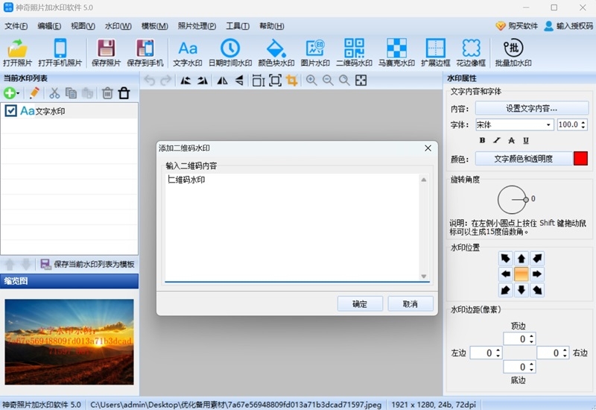
Task: Delete watermark using the gray trash icon
Action: (107, 92)
